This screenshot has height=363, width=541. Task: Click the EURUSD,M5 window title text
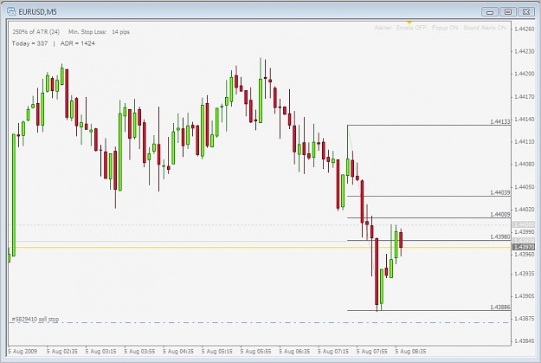[37, 12]
